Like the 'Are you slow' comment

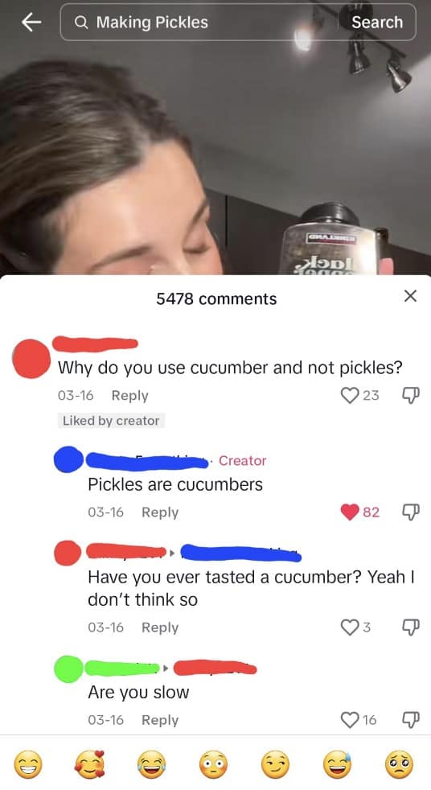click(350, 720)
